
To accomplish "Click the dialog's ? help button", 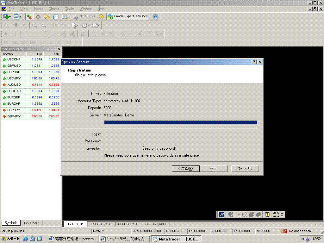I will pyautogui.click(x=254, y=62).
